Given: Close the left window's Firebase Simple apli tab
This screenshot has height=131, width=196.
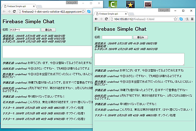Looking at the screenshot, I should (x=34, y=6).
